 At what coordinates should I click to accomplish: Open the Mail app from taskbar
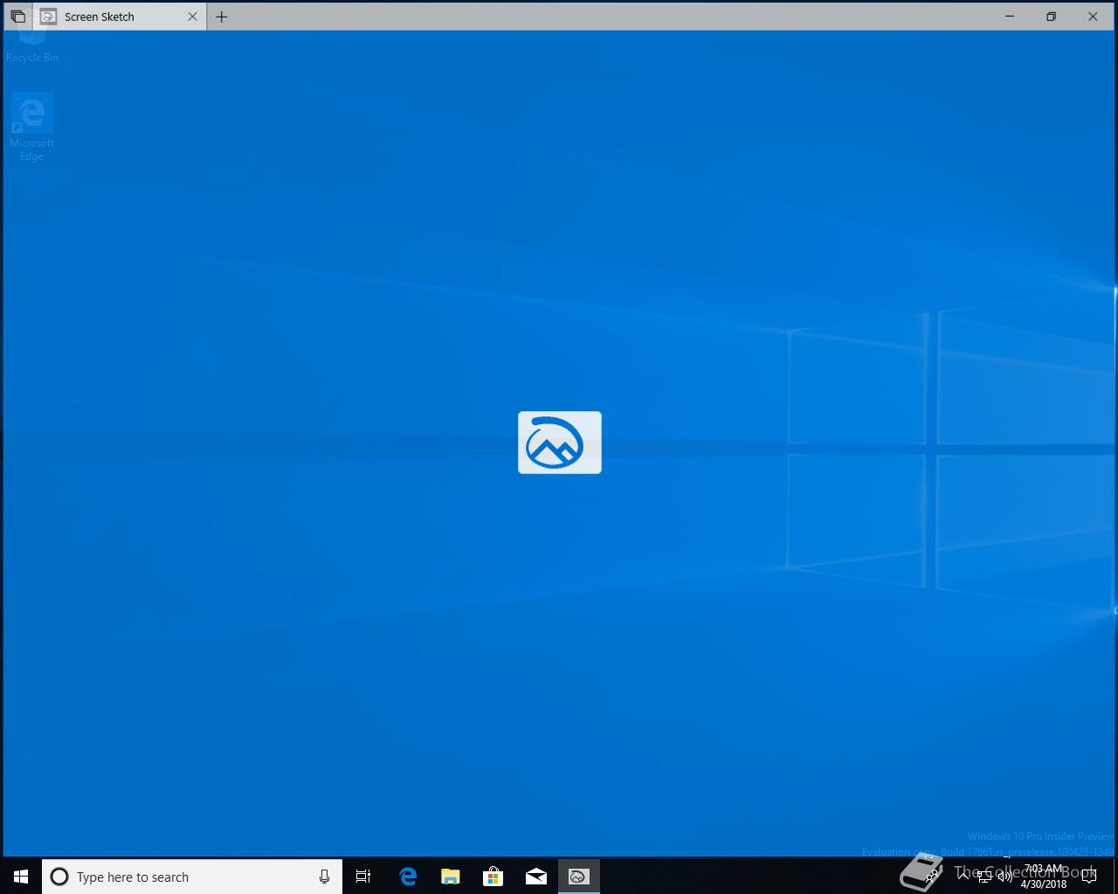tap(536, 877)
